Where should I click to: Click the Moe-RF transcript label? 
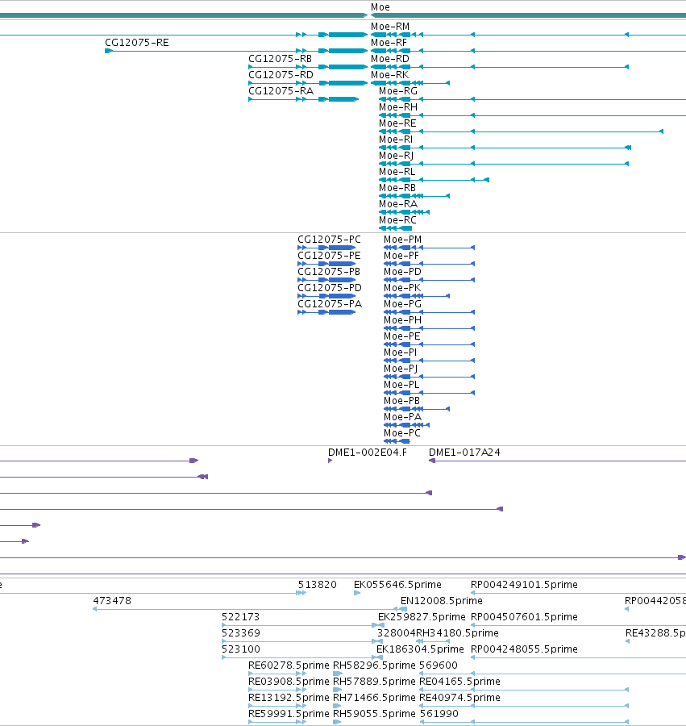[x=389, y=43]
